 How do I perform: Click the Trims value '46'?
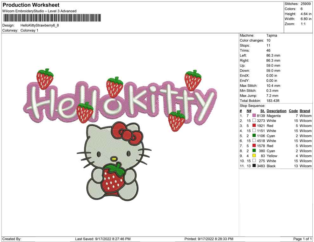[x=268, y=50]
